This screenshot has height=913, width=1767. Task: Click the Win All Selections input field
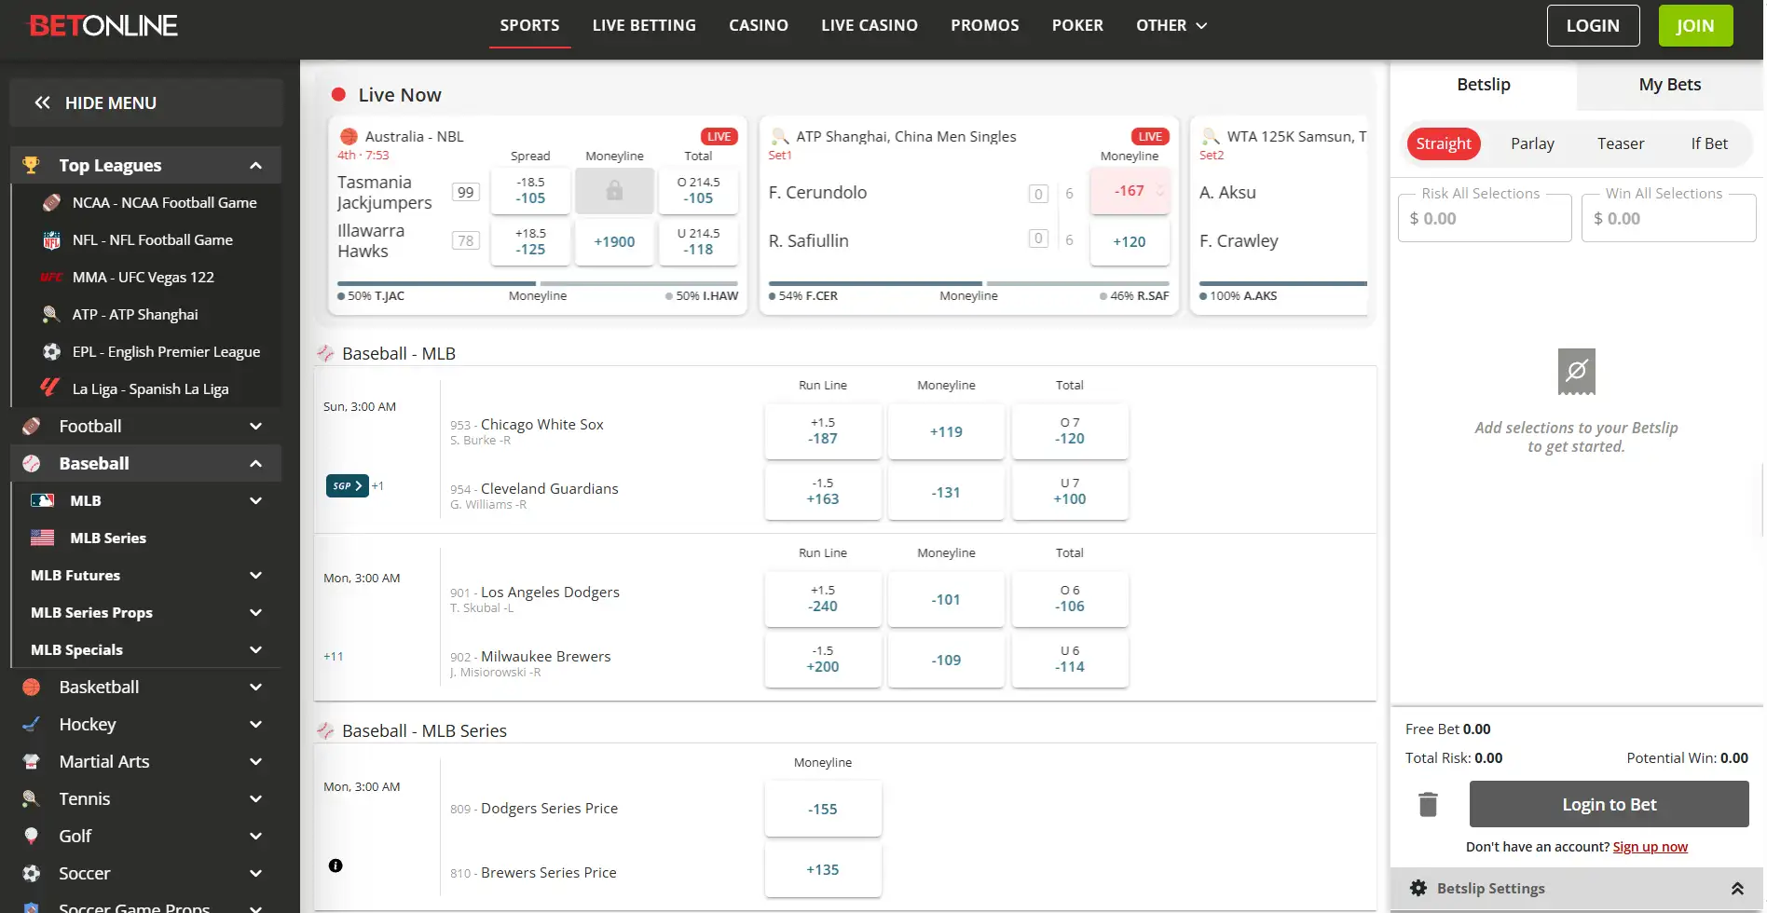1668,219
